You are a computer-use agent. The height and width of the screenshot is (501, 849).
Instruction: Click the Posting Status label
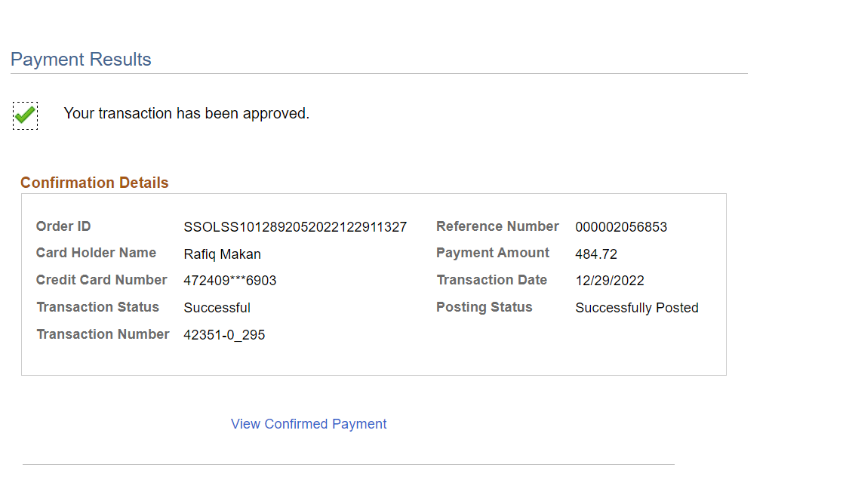(484, 307)
